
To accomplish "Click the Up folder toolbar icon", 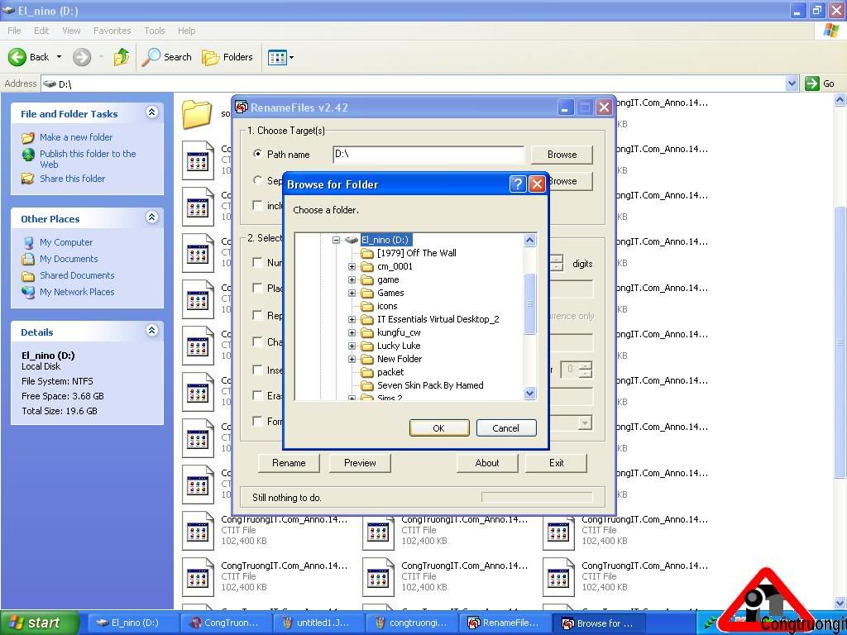I will [x=122, y=57].
